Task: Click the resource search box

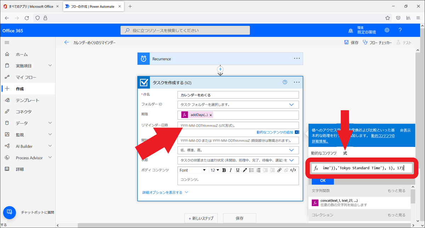Action: (185, 30)
